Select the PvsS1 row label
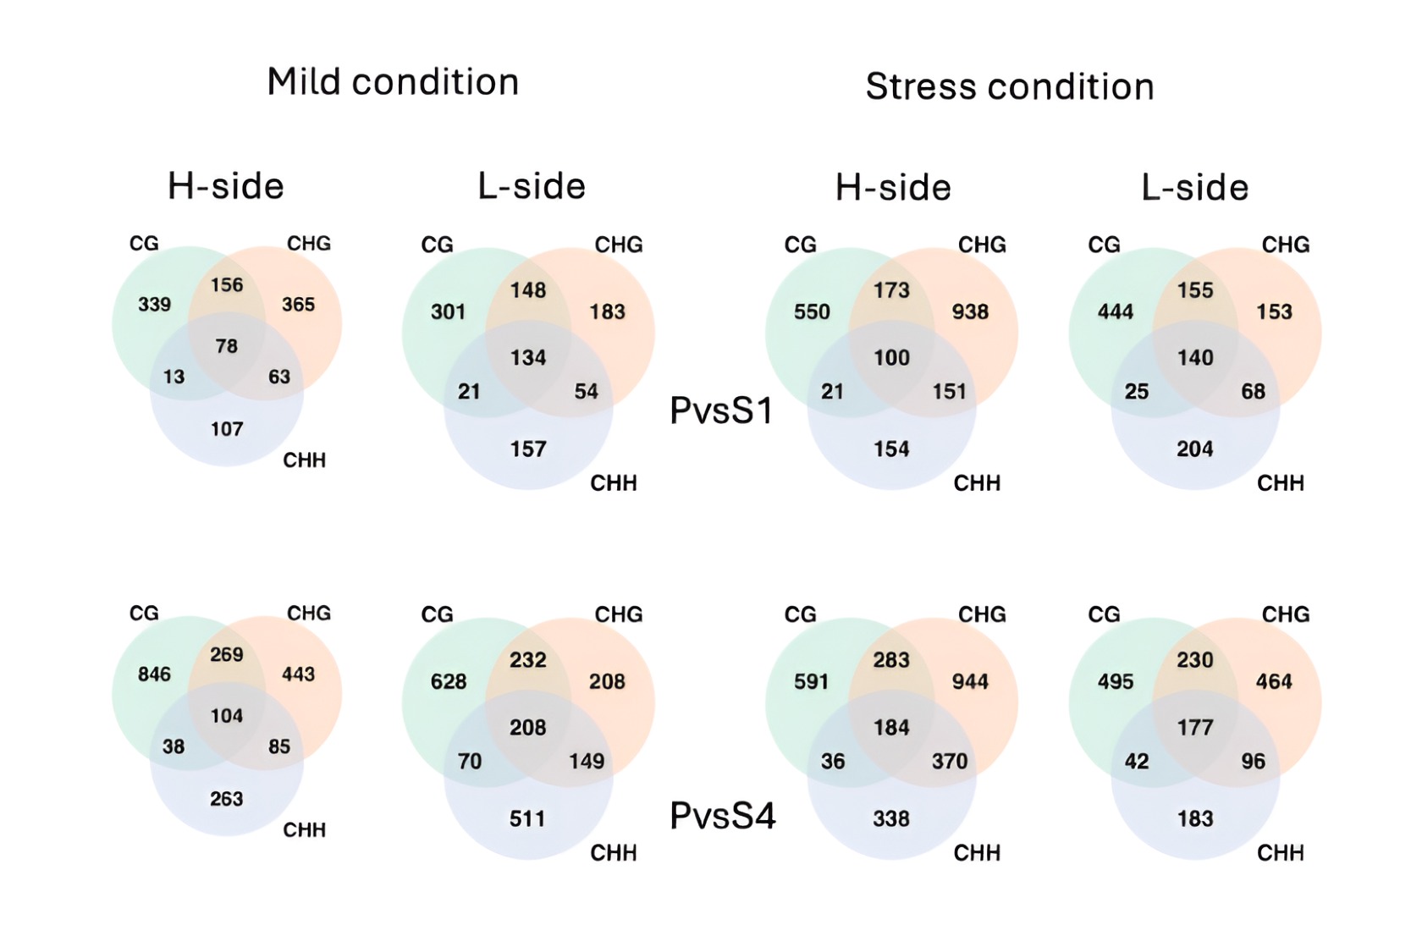The width and height of the screenshot is (1422, 947). (721, 410)
